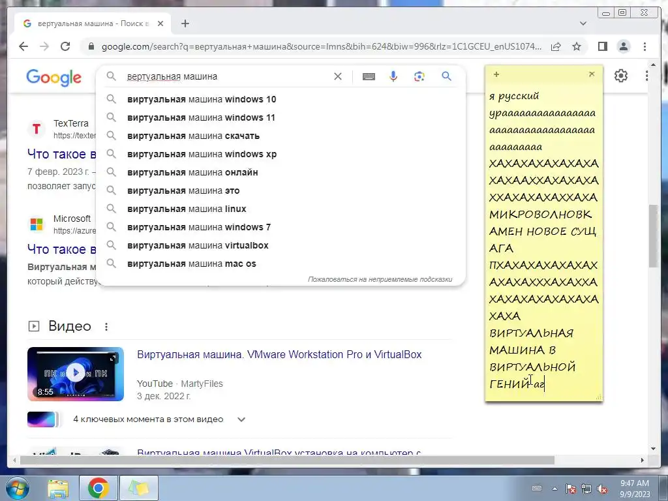668x501 pixels.
Task: Select suggestion виртуальная машина windows 11
Action: [x=281, y=117]
